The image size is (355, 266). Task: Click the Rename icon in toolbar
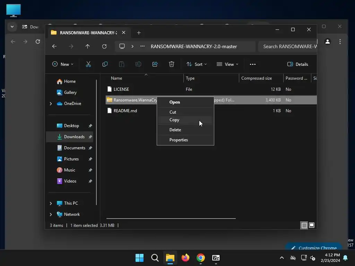coord(138,64)
